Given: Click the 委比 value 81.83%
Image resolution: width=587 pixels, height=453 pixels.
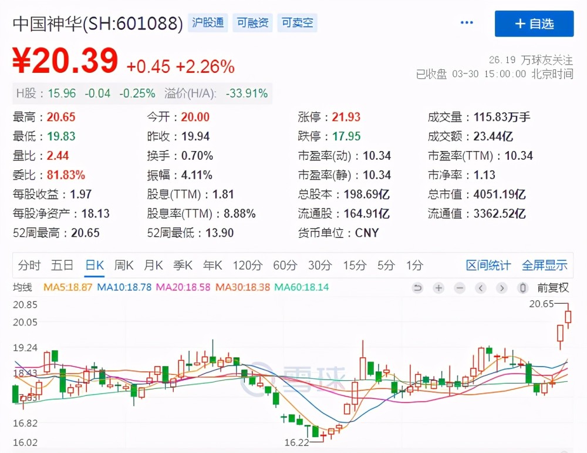Looking at the screenshot, I should (66, 175).
